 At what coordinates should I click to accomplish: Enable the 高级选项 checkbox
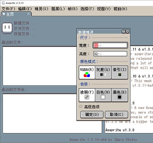(81, 106)
